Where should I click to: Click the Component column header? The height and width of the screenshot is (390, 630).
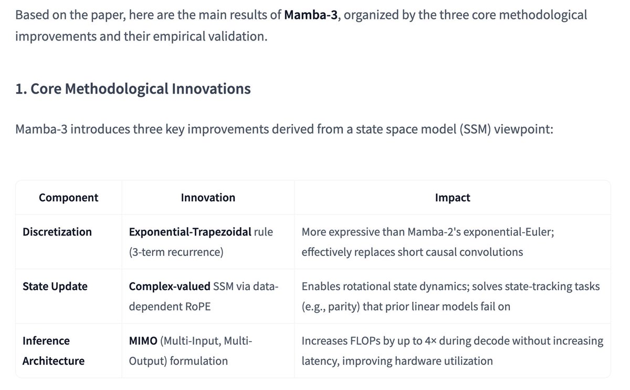[69, 198]
